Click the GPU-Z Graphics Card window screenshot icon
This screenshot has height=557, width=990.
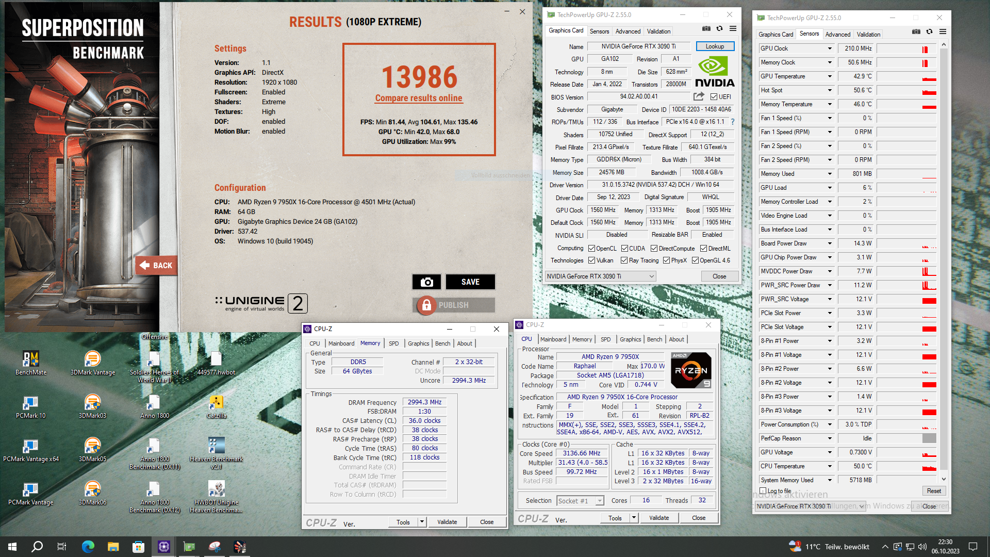point(706,29)
